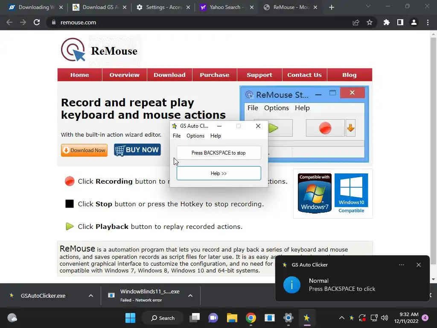Open Chrome icon on taskbar
This screenshot has height=328, width=437.
coord(251,318)
